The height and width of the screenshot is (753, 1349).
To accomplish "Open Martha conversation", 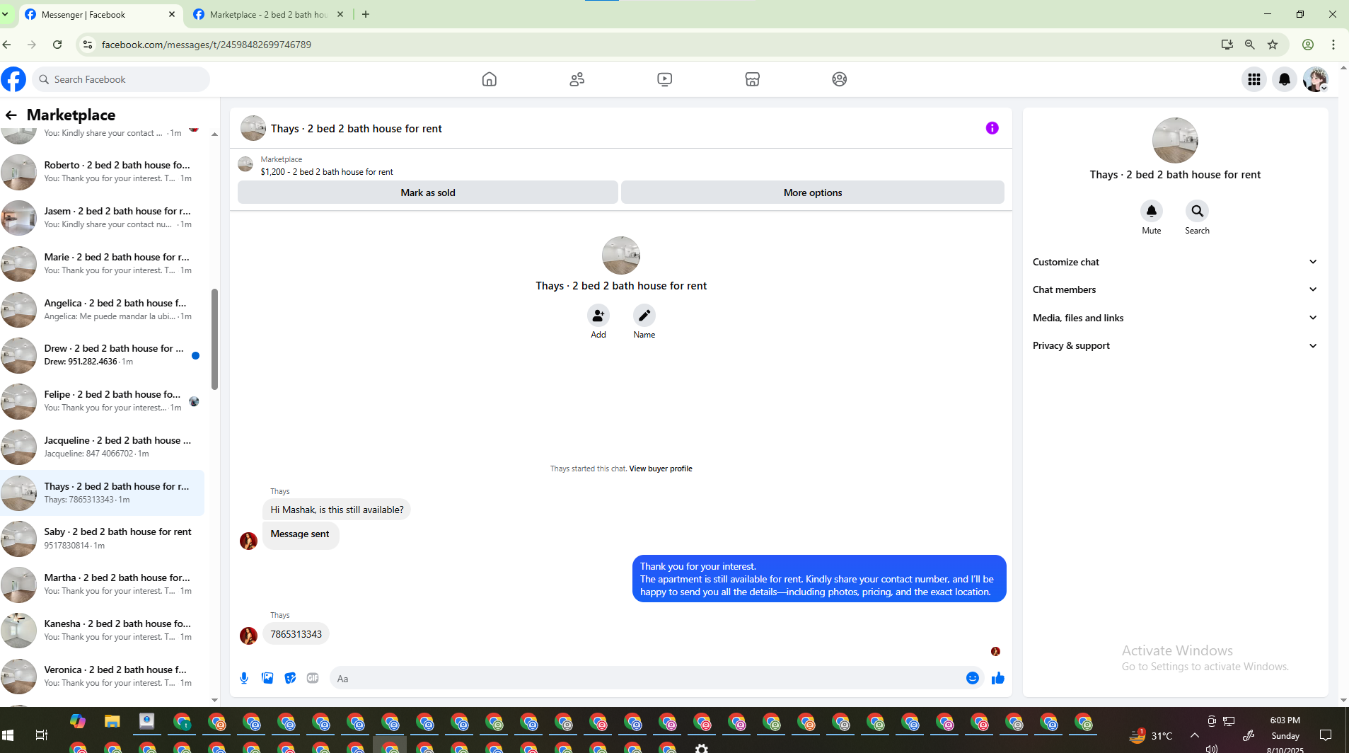I will tap(103, 584).
